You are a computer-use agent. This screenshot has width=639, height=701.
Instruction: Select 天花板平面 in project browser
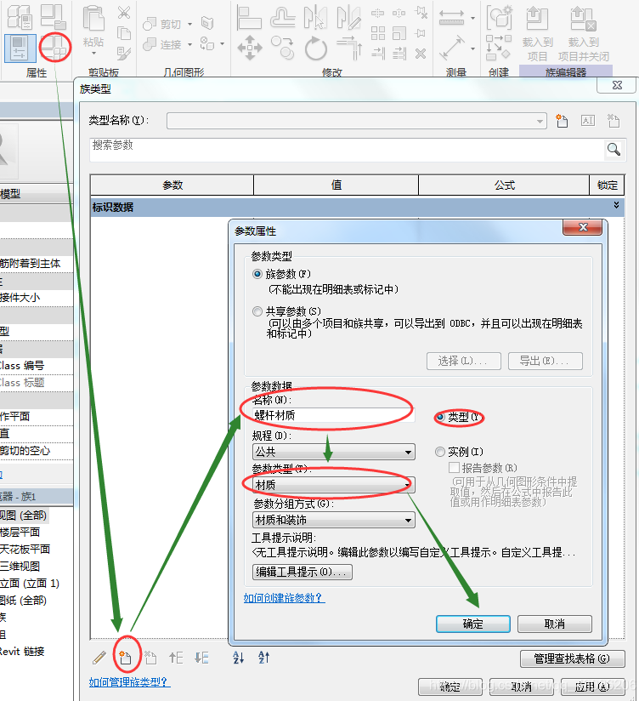click(x=25, y=549)
